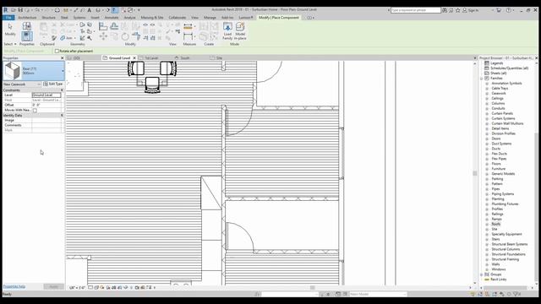Open the Massing & Site ribbon tab
541x304 pixels.
click(x=152, y=17)
